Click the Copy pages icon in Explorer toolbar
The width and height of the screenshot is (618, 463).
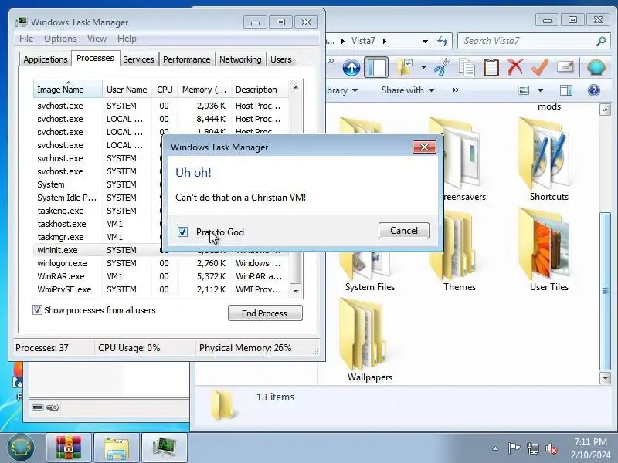tap(467, 67)
